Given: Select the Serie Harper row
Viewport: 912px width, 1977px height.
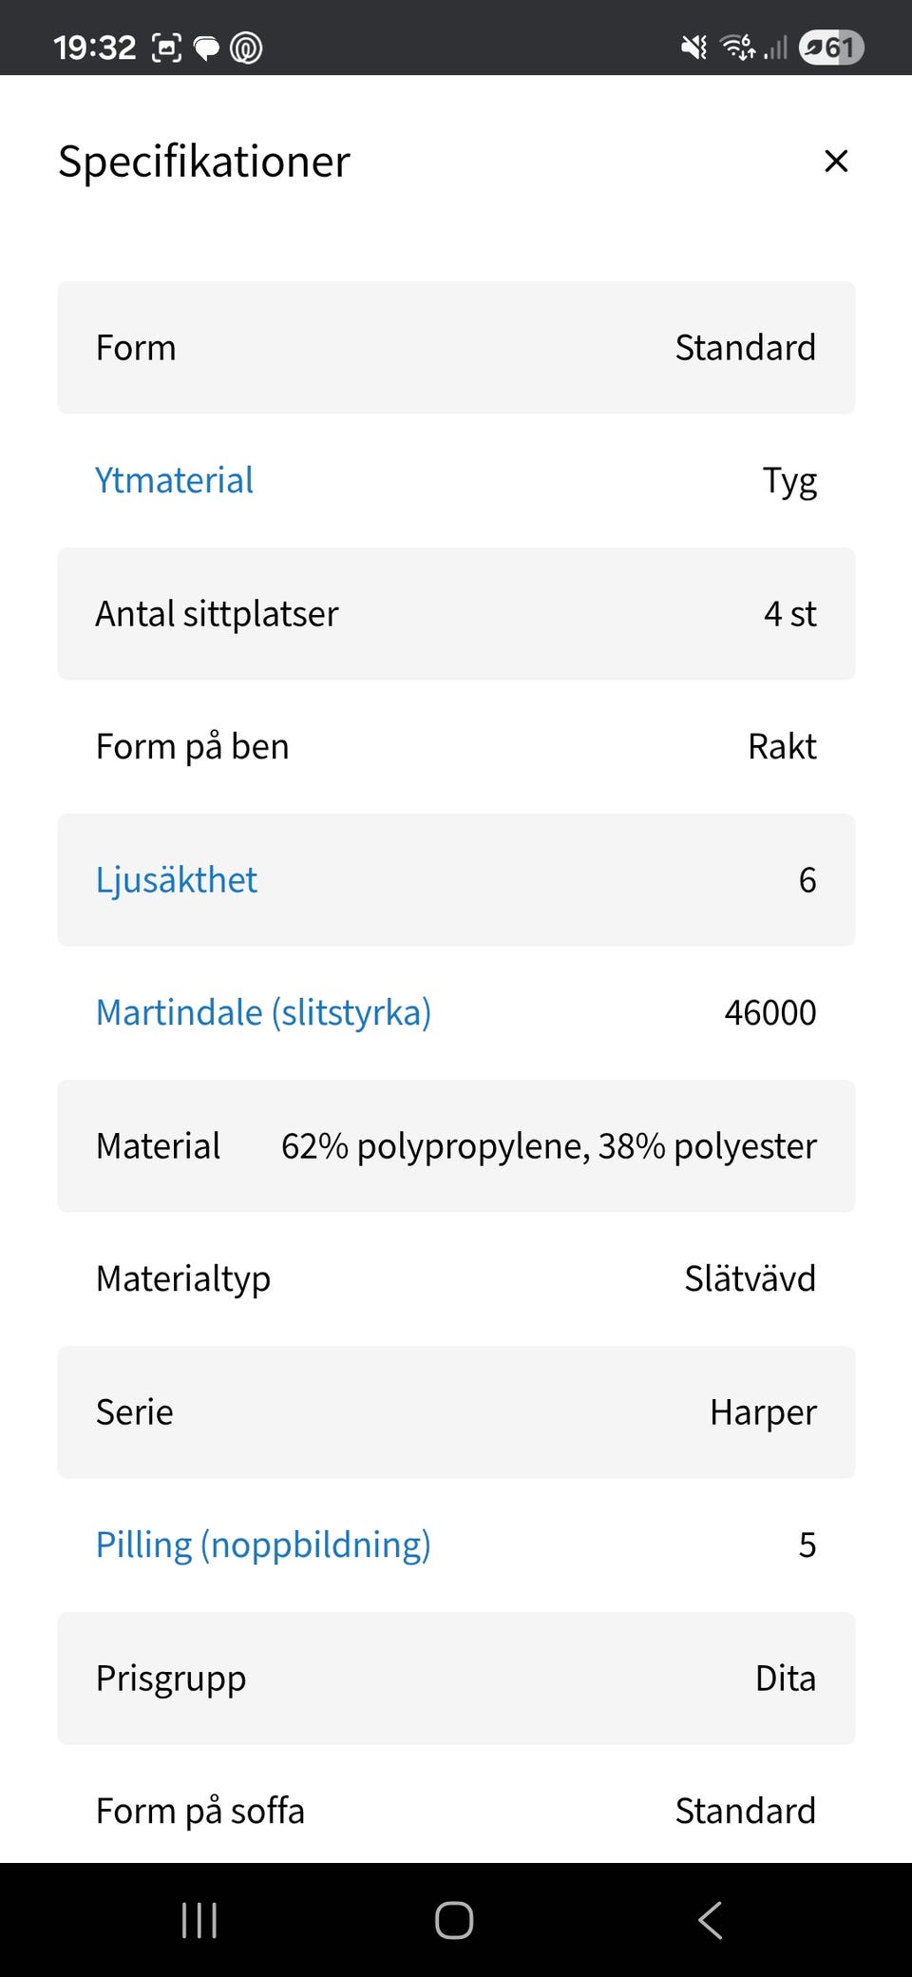Looking at the screenshot, I should tap(456, 1412).
